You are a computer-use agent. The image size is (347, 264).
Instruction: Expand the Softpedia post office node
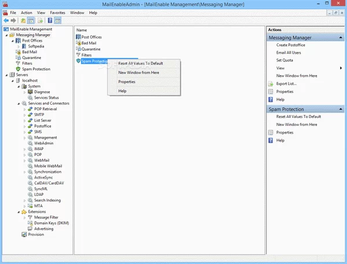[x=19, y=46]
